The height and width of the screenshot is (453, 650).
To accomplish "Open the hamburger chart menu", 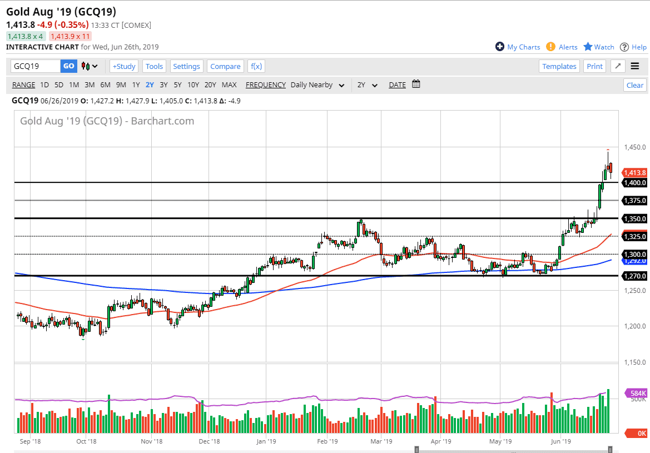I will coord(634,66).
